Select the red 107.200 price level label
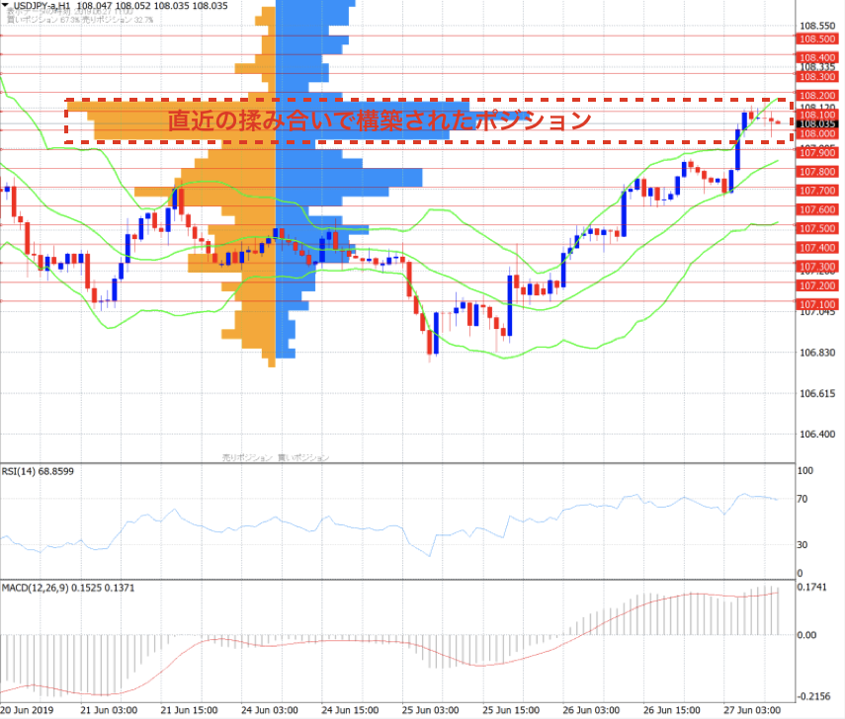The height and width of the screenshot is (719, 845). point(817,285)
